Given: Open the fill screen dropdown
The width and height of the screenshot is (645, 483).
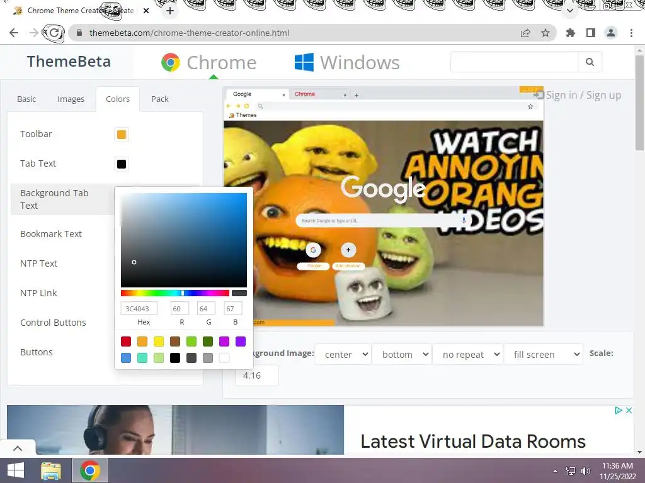Looking at the screenshot, I should (544, 354).
